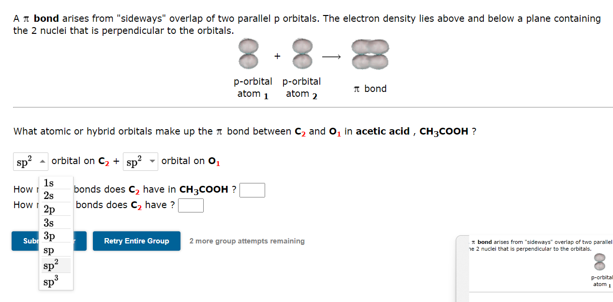Select the pi bond image result
613x302 pixels.
(x=370, y=54)
